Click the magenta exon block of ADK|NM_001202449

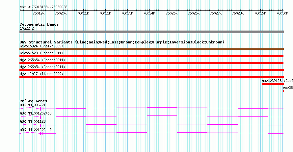click(40, 134)
